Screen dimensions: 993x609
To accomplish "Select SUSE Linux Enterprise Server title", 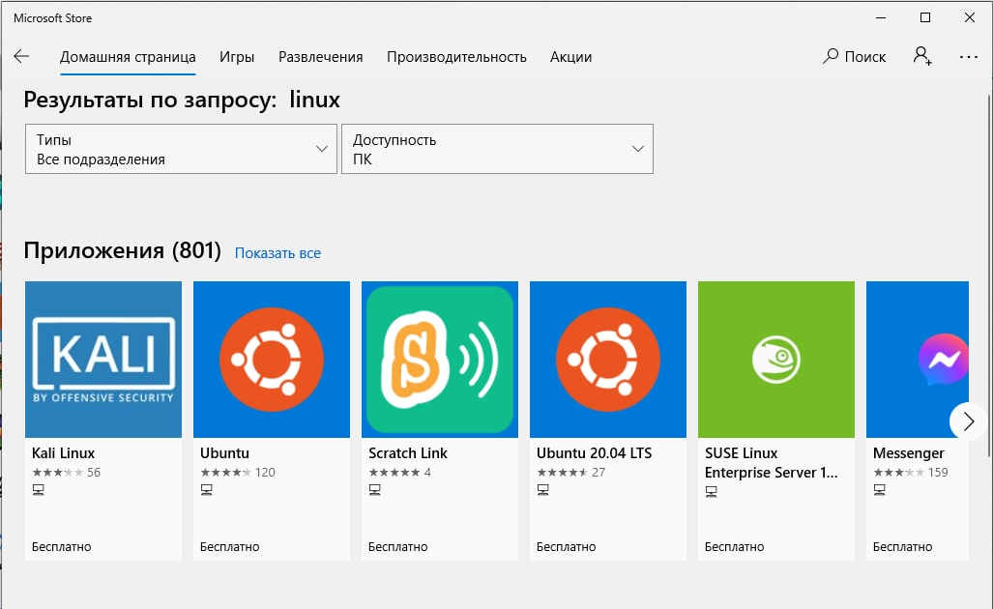I will pyautogui.click(x=772, y=463).
